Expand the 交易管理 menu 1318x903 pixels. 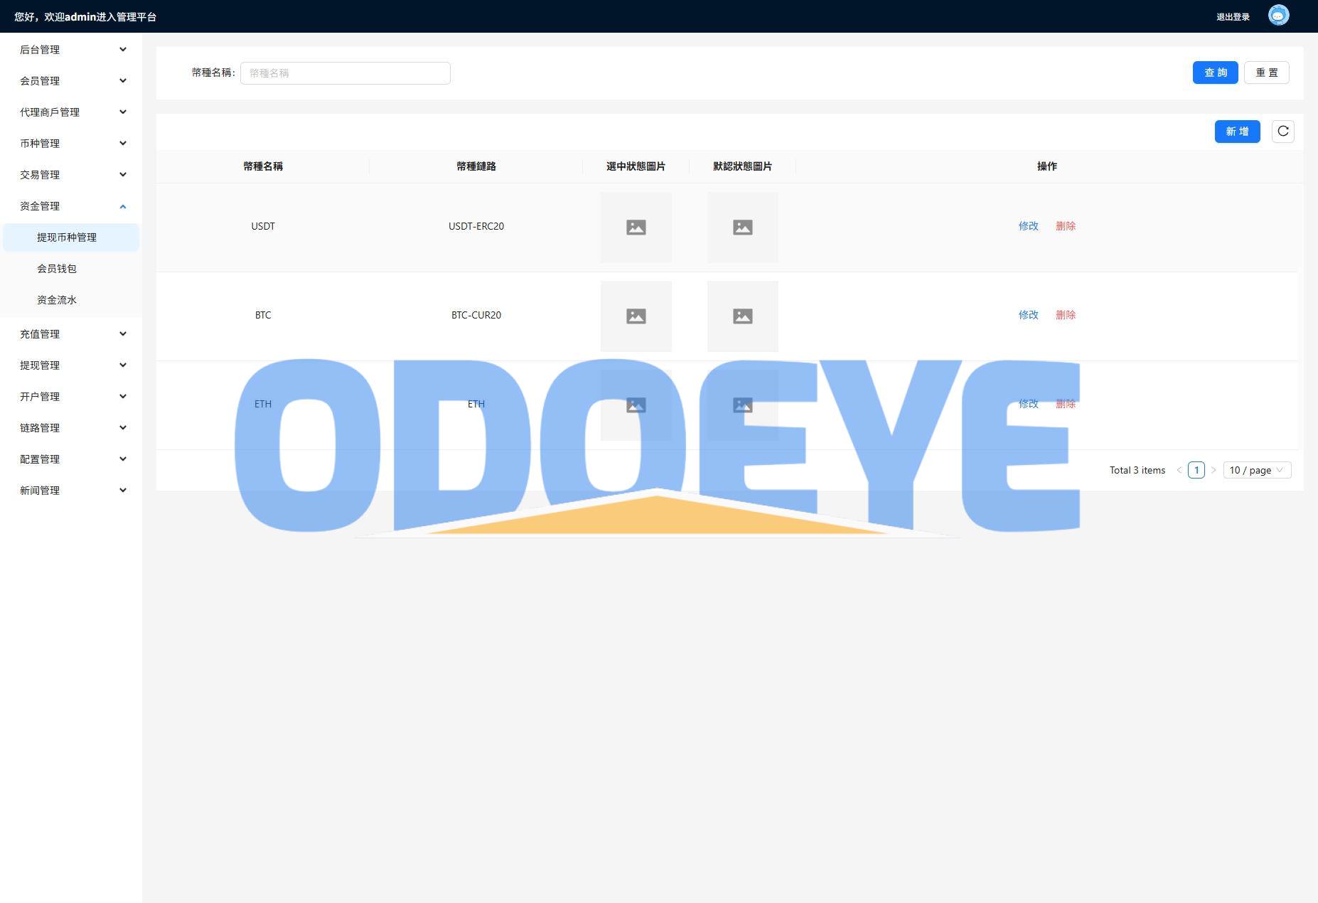pos(71,175)
